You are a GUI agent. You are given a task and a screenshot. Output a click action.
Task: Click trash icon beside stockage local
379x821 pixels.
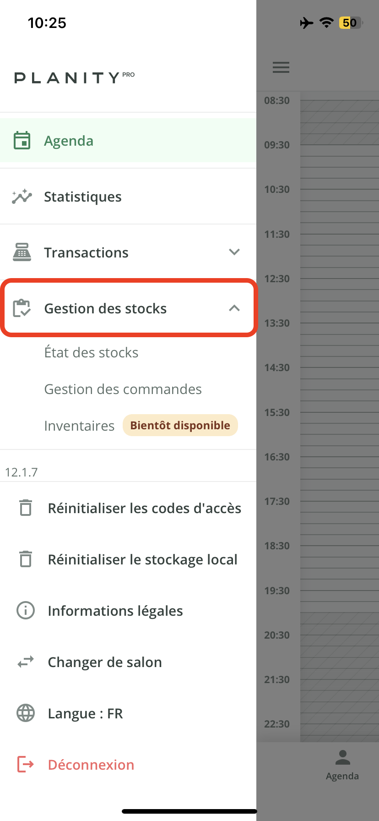(26, 559)
